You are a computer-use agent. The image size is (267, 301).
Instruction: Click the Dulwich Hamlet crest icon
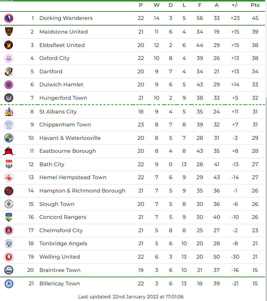8,85
